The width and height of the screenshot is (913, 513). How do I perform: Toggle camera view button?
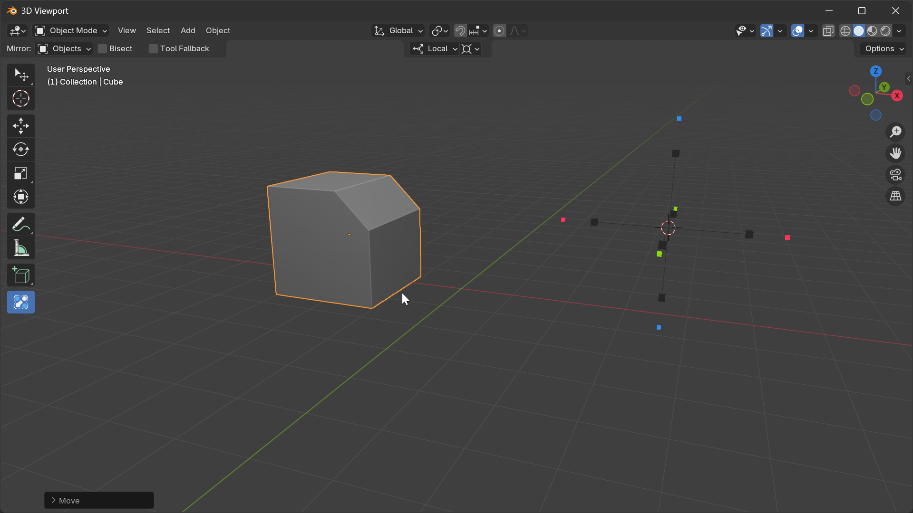(896, 175)
